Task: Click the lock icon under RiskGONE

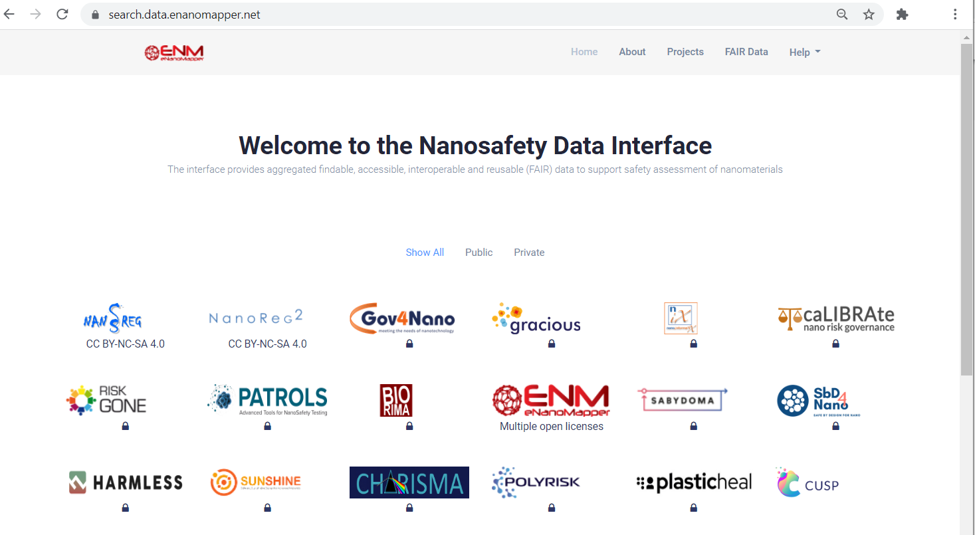Action: [126, 426]
